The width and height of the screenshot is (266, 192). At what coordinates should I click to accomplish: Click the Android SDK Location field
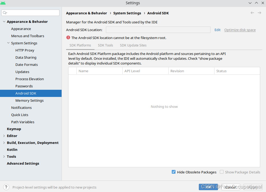coord(158,30)
